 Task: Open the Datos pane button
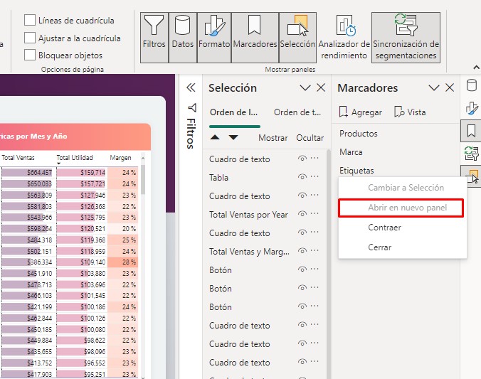(x=183, y=38)
